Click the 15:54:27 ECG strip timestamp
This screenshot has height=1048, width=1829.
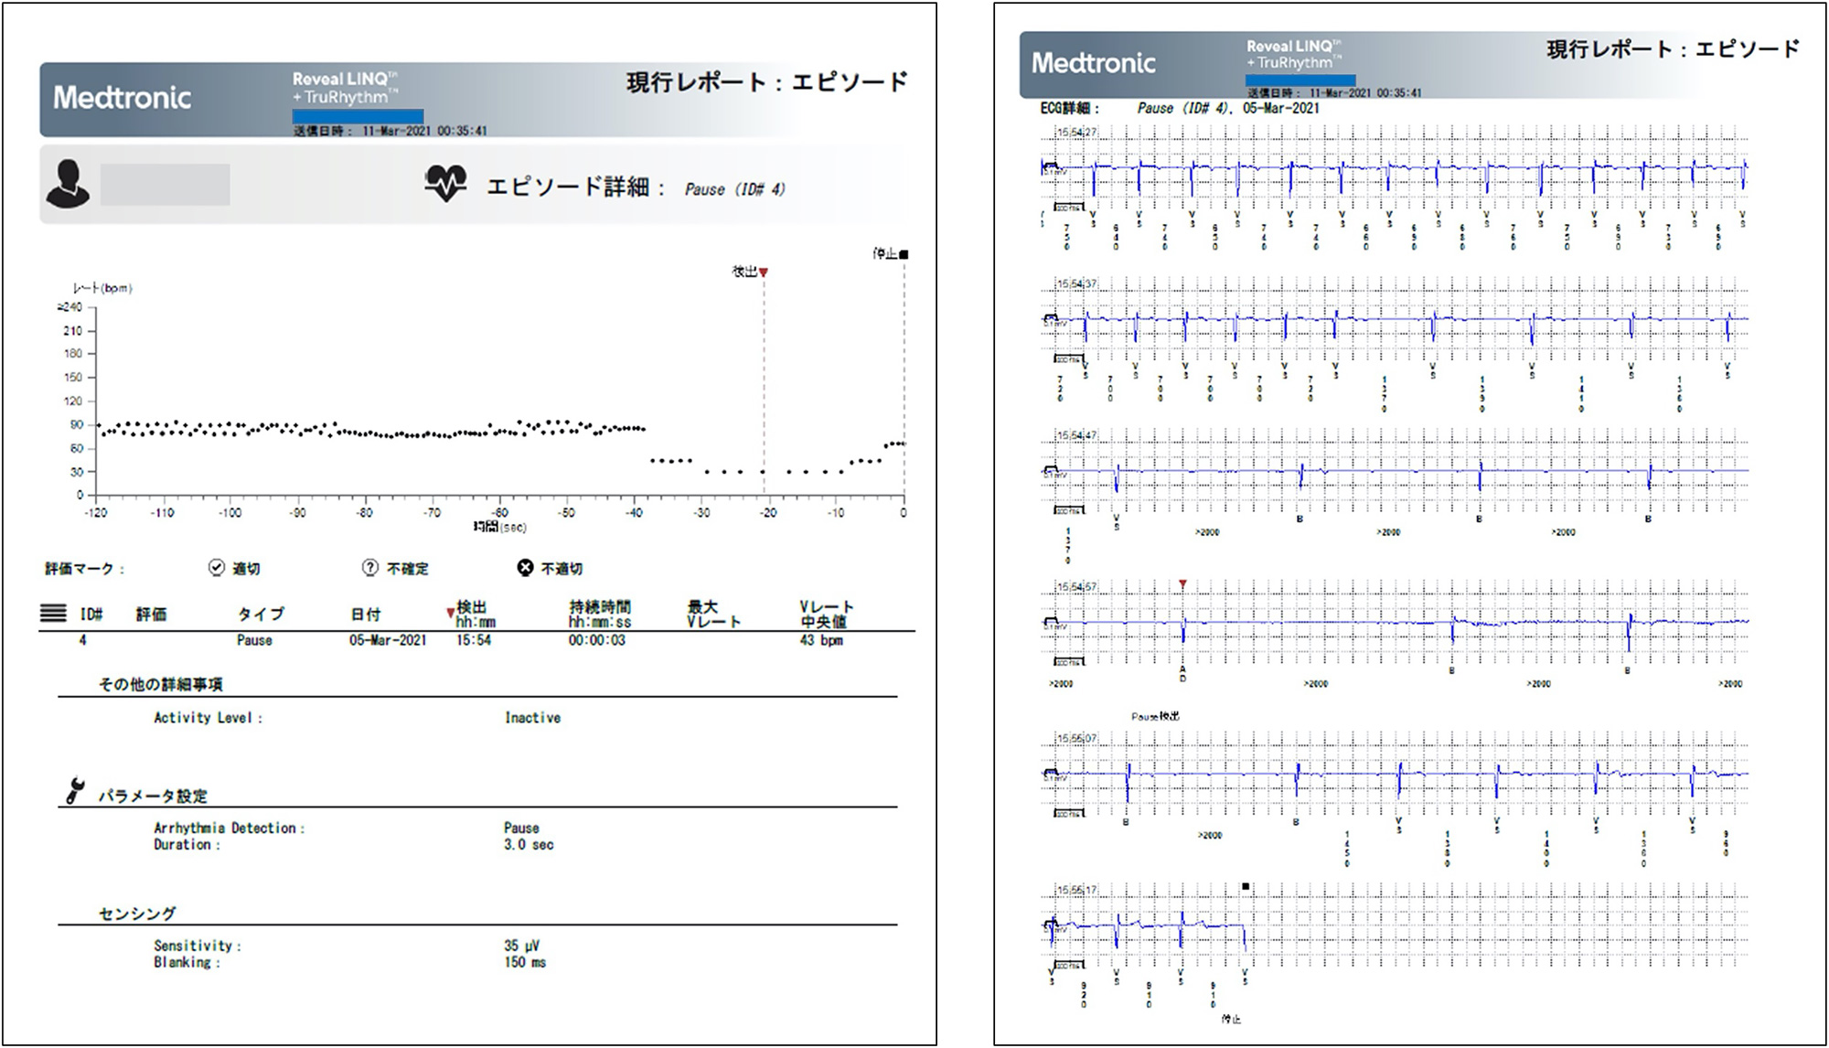(1077, 133)
